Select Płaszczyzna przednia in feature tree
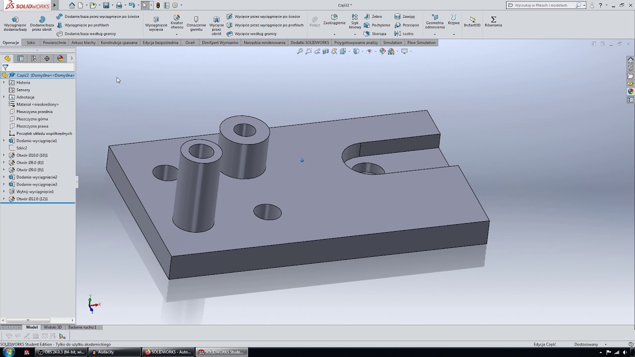This screenshot has height=357, width=635. click(x=34, y=112)
